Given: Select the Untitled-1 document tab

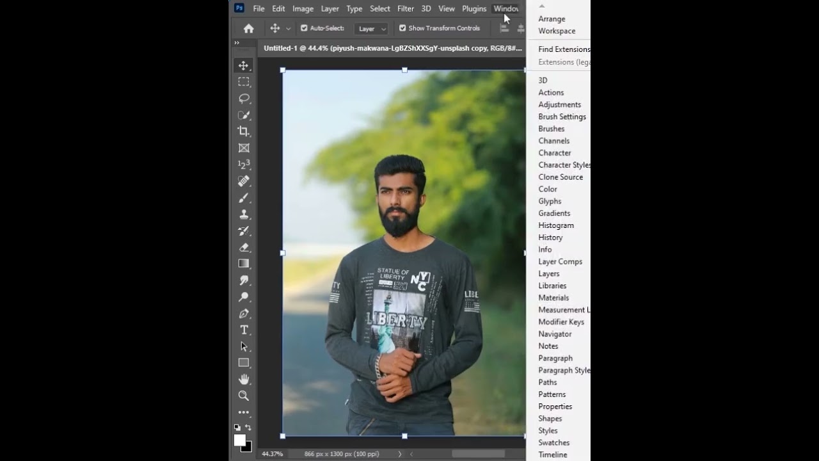Looking at the screenshot, I should 392,48.
